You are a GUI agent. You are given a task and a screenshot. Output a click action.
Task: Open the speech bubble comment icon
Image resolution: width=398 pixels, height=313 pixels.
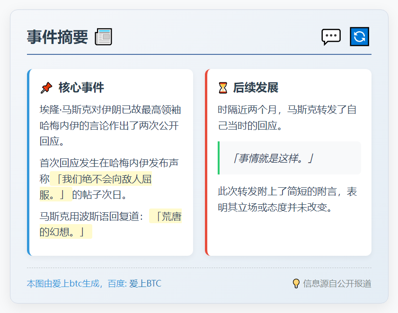click(x=331, y=37)
